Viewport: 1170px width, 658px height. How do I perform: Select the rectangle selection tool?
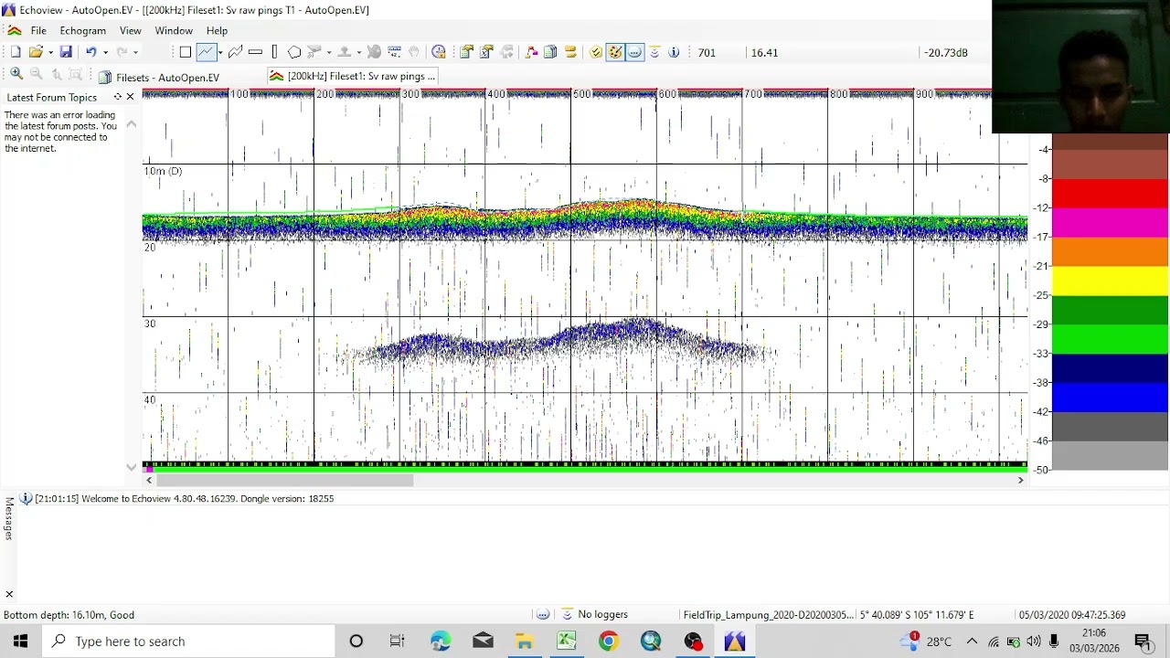(186, 52)
